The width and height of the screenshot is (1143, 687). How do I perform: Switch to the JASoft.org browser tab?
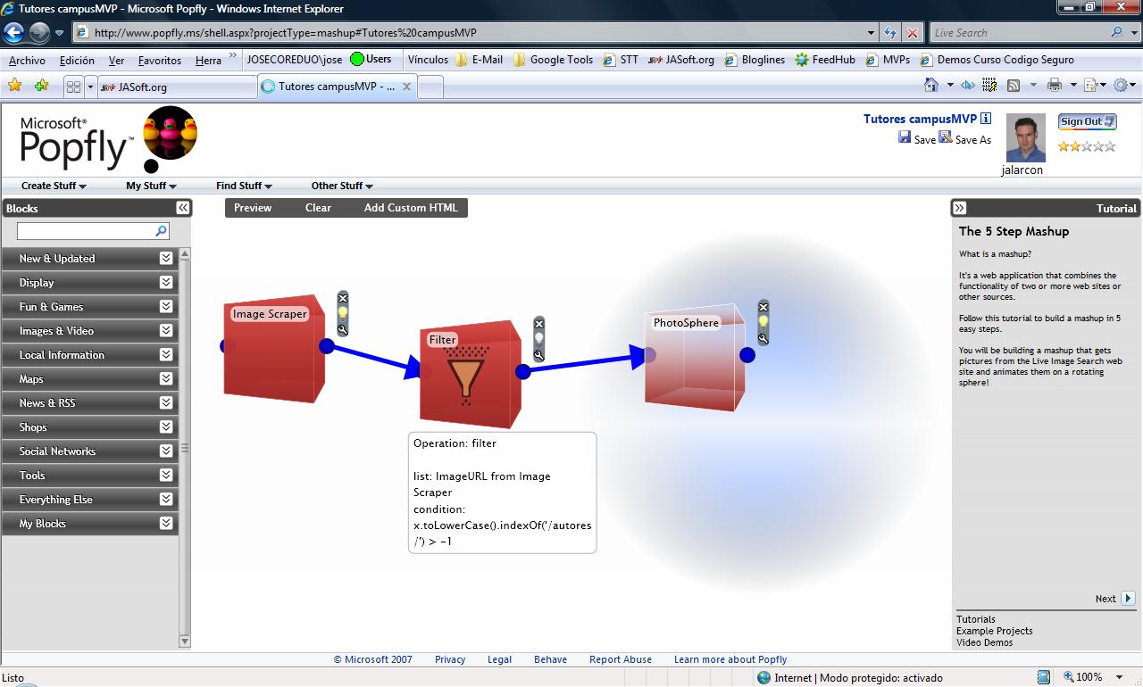[x=176, y=87]
